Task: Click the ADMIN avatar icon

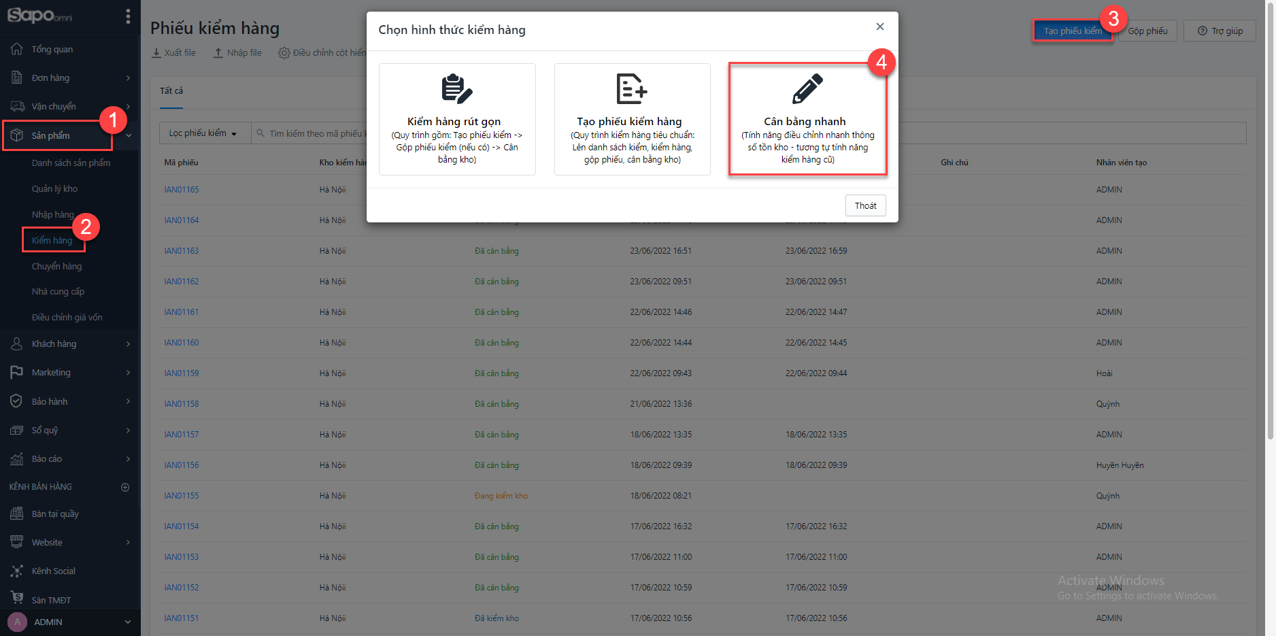Action: point(18,622)
